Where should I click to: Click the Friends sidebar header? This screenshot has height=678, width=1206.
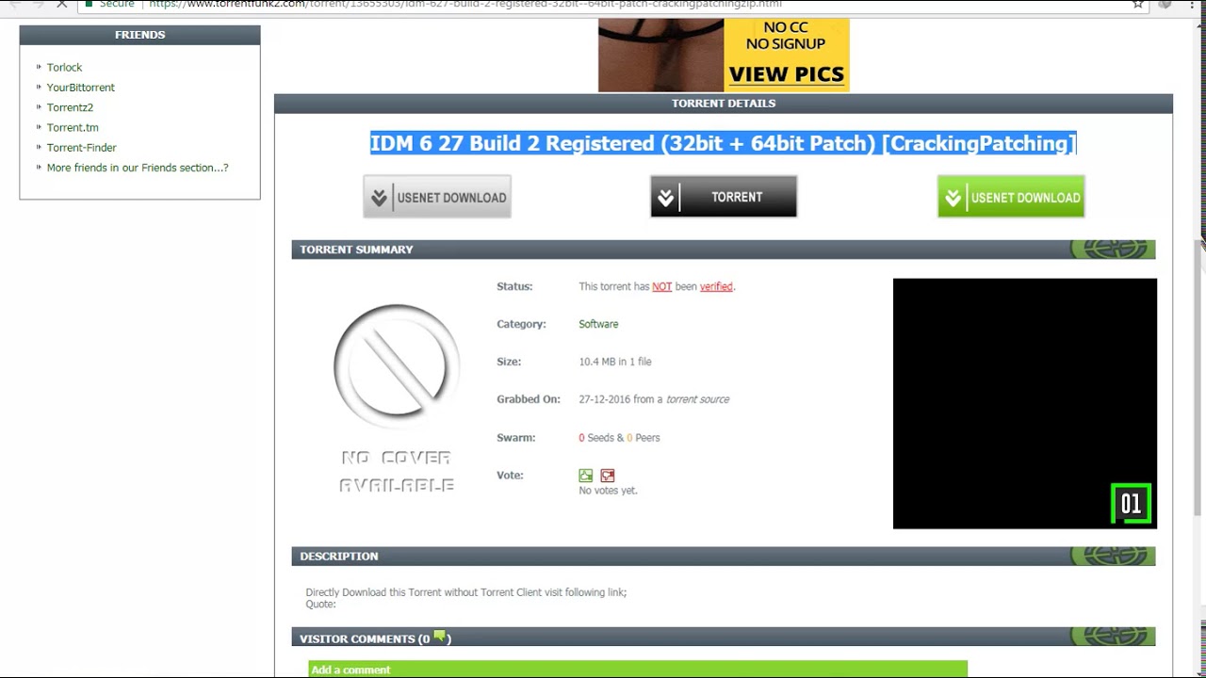tap(139, 35)
